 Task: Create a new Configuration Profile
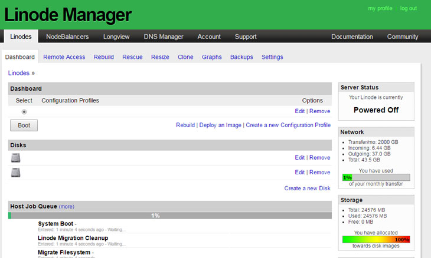pos(288,125)
